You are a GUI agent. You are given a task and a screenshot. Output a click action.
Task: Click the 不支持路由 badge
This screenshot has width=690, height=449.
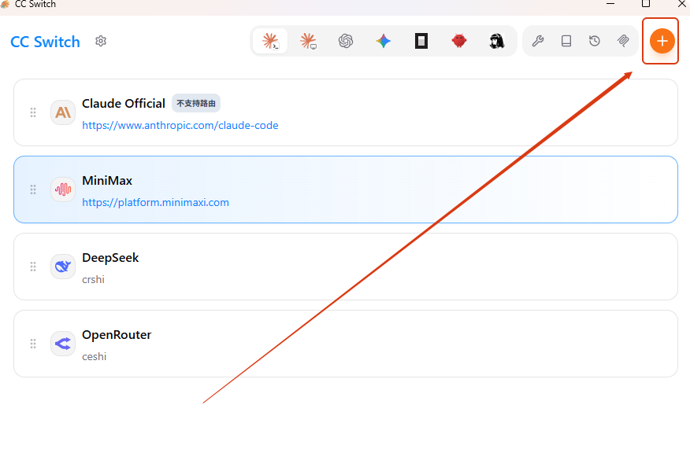click(196, 103)
